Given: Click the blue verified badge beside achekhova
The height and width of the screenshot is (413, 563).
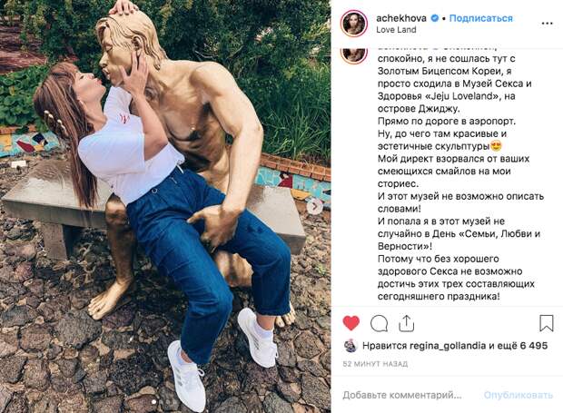Looking at the screenshot, I should click(434, 18).
